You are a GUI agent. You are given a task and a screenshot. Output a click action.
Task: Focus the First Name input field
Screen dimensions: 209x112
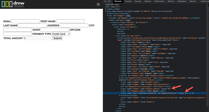(x=70, y=21)
